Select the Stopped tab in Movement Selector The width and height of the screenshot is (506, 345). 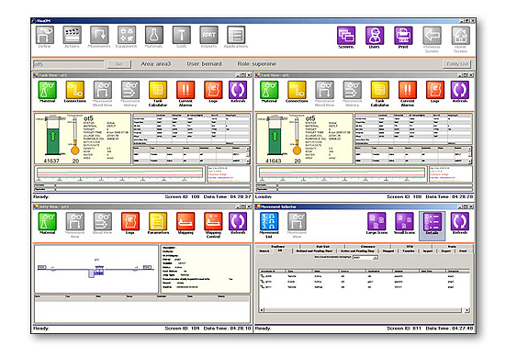(x=388, y=250)
